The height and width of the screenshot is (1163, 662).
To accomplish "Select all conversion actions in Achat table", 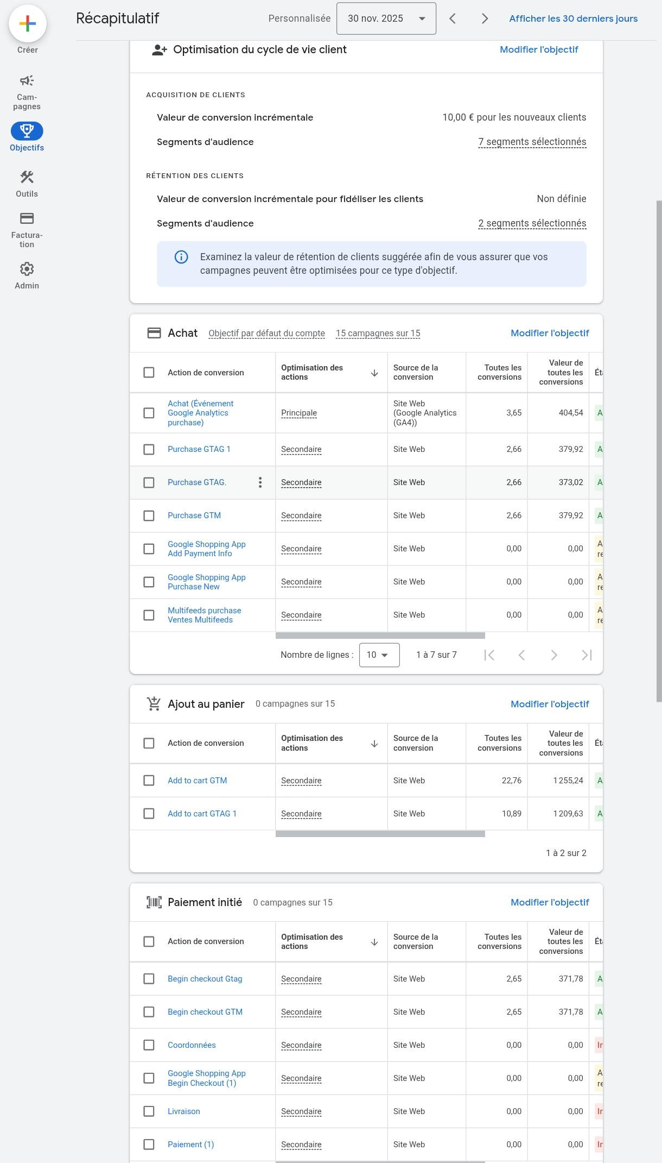I will click(149, 373).
